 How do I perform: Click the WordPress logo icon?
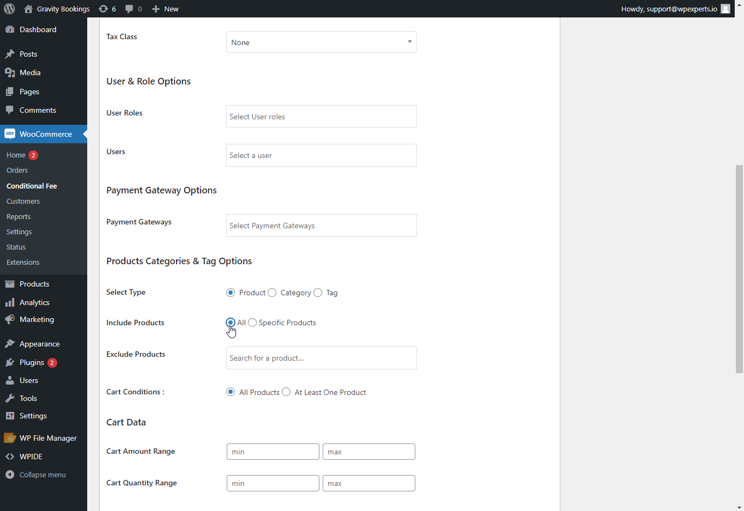point(9,9)
